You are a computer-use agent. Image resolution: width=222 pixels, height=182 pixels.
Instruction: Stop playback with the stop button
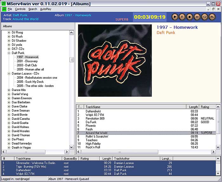190,17
